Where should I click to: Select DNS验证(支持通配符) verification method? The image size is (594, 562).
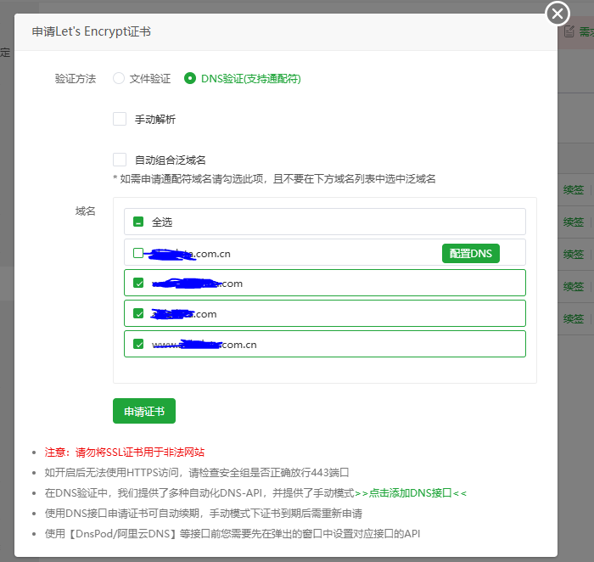coord(190,78)
